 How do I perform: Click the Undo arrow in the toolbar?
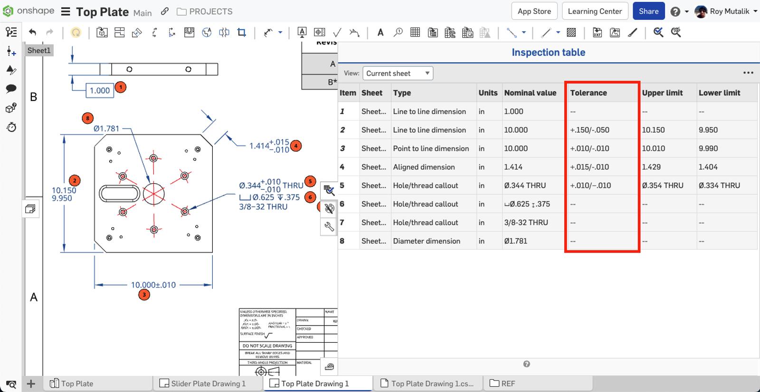pyautogui.click(x=32, y=32)
